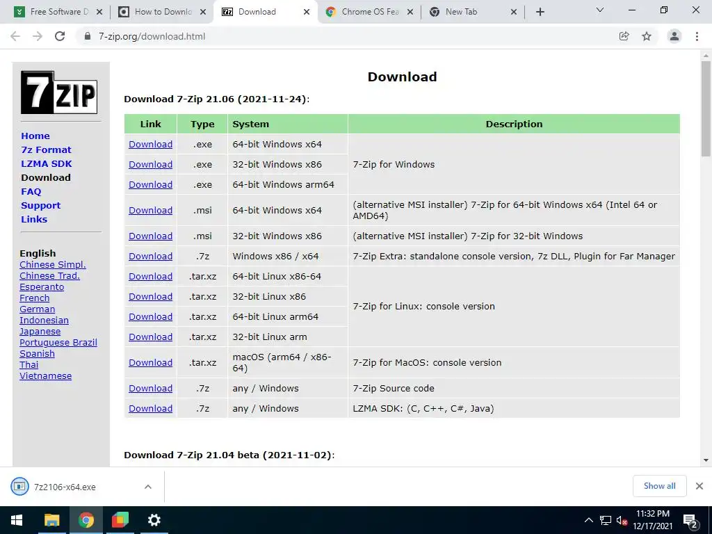
Task: Download tar.xz for 32-bit Linux x86
Action: (x=150, y=296)
